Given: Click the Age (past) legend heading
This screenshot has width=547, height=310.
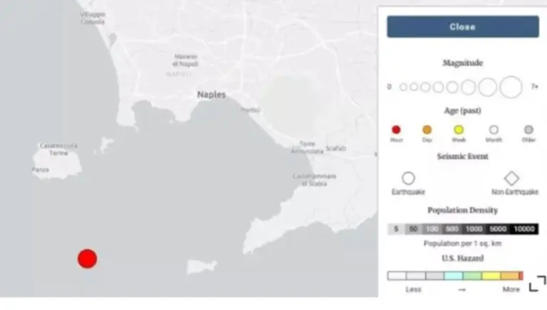Looking at the screenshot, I should 462,111.
